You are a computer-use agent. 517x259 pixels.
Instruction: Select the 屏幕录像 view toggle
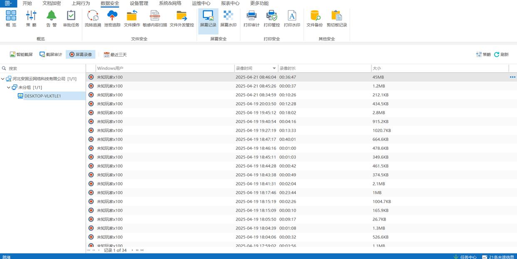pos(81,54)
